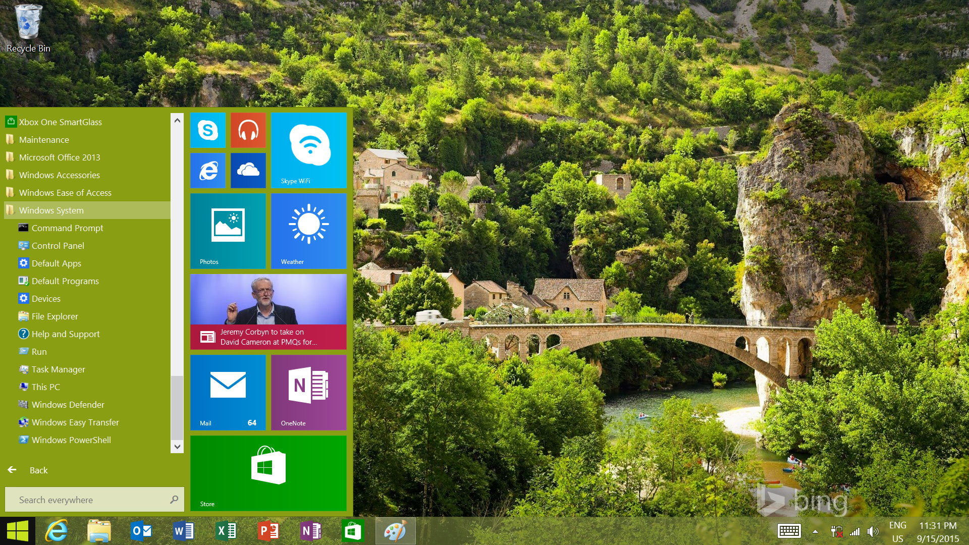Launch PowerPoint from the taskbar
This screenshot has height=545, width=969.
click(268, 531)
